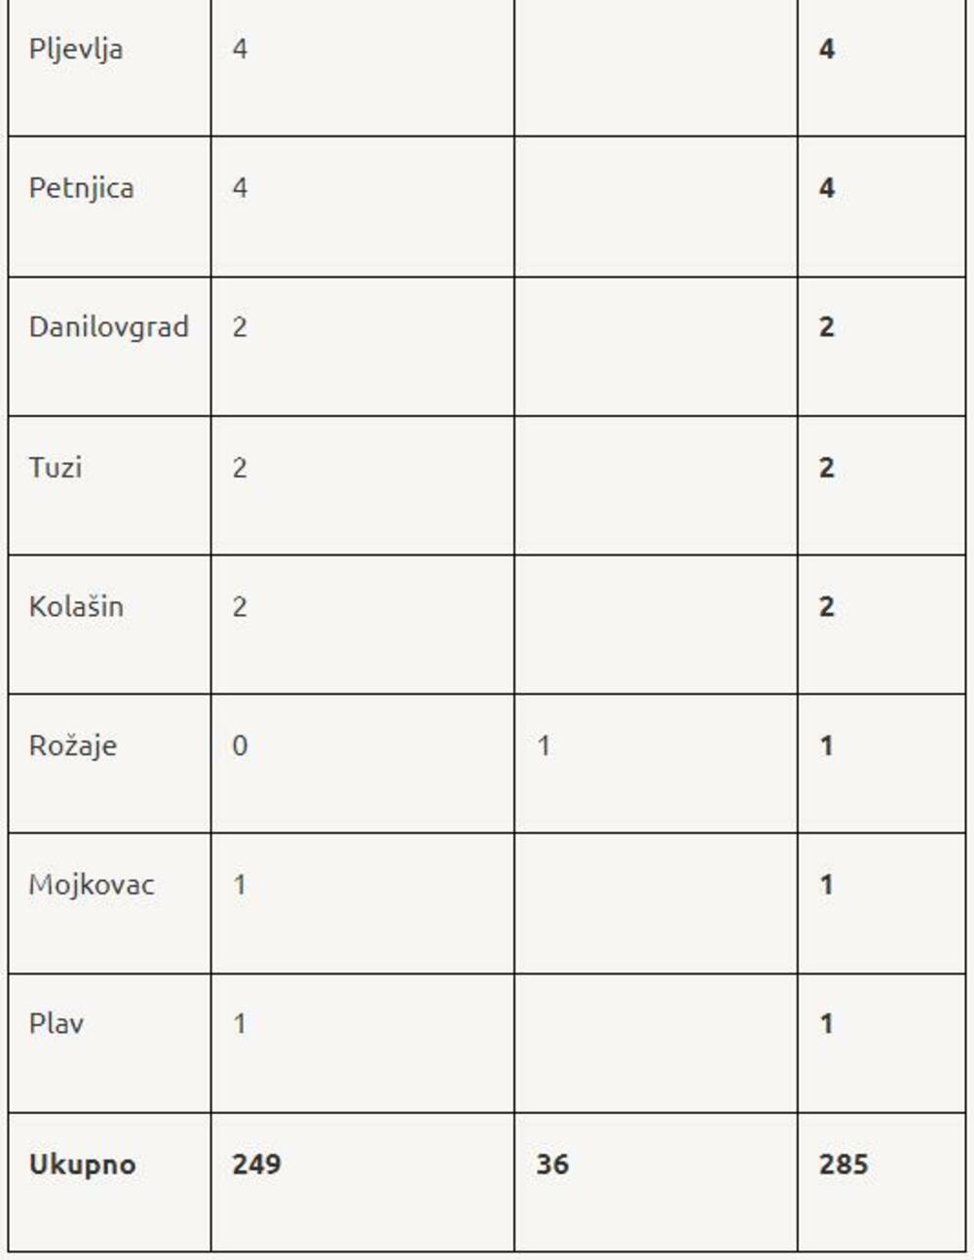
Task: Click the non-bold 4 in Petnjica row
Action: point(240,188)
